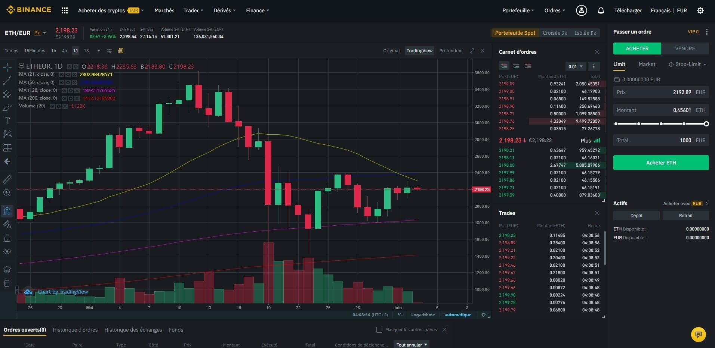Toggle Logarithme scale on chart
The width and height of the screenshot is (715, 348).
(423, 315)
